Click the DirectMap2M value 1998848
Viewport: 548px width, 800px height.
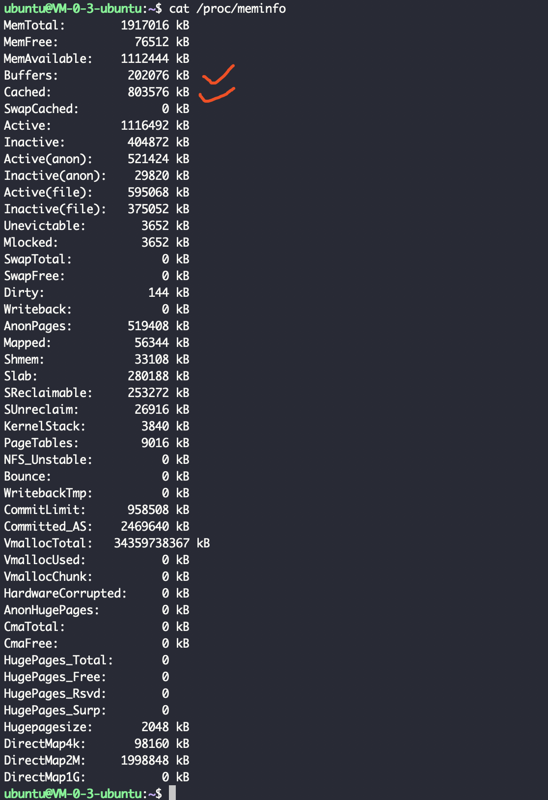(145, 761)
